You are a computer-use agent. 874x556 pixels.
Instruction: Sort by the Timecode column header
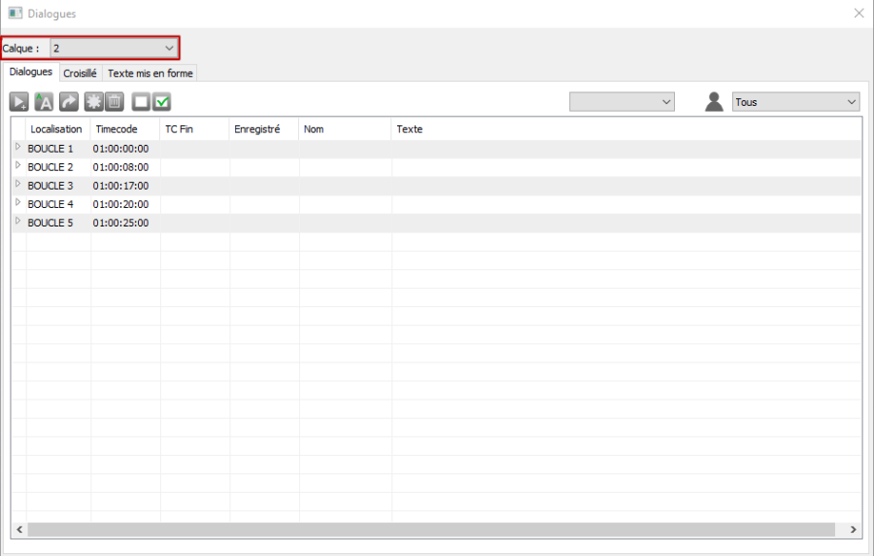[x=117, y=129]
